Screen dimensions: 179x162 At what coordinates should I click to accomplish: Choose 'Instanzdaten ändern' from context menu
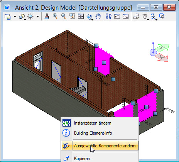93,123
